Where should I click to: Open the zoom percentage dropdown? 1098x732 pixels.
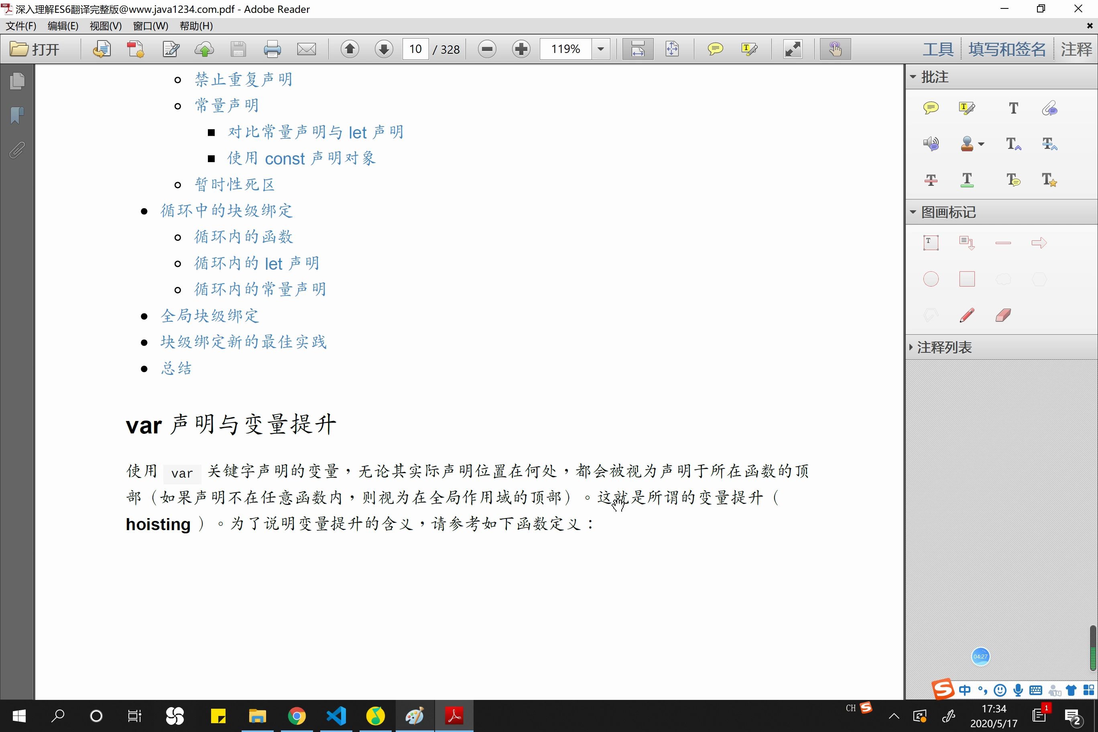pyautogui.click(x=601, y=49)
